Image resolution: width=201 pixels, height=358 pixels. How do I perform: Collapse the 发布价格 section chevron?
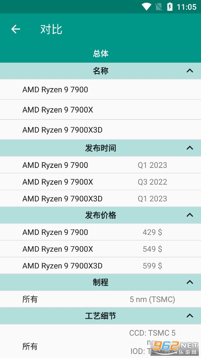(190, 215)
